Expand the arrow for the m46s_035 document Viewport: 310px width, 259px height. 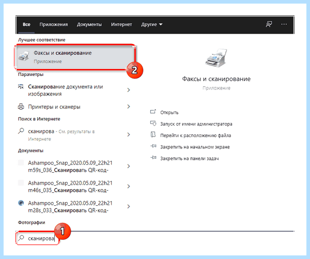[129, 187]
